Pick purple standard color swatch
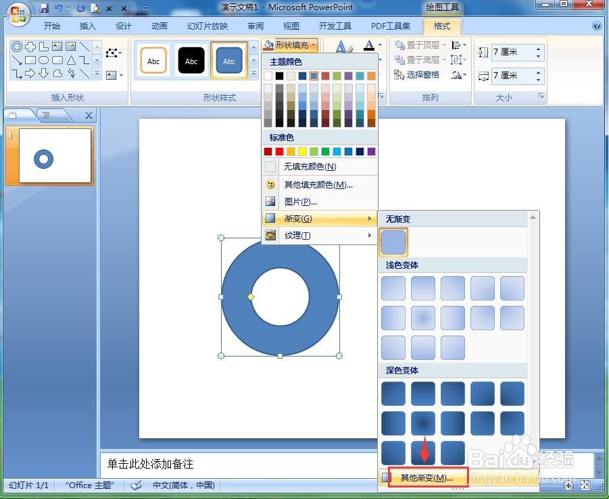 [372, 151]
